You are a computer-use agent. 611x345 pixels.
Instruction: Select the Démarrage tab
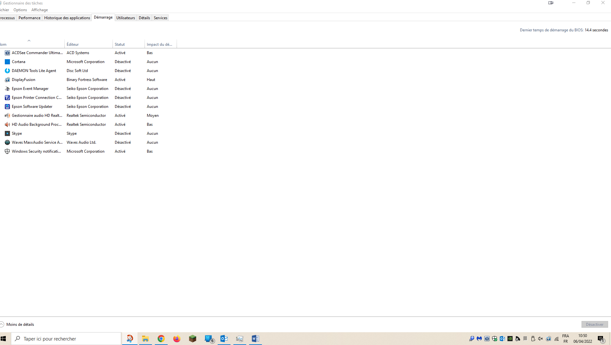pos(103,18)
